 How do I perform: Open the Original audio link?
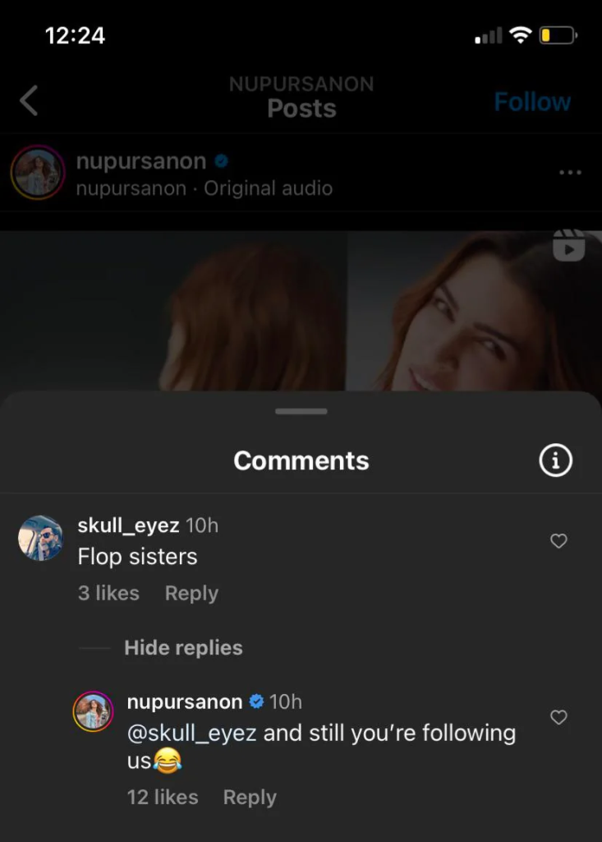coord(268,188)
